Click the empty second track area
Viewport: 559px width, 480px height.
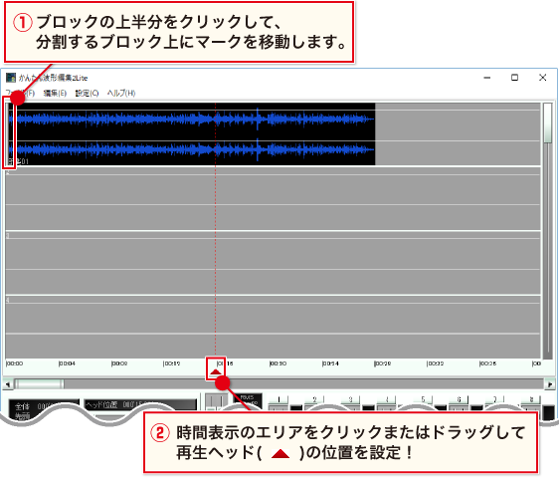point(273,199)
